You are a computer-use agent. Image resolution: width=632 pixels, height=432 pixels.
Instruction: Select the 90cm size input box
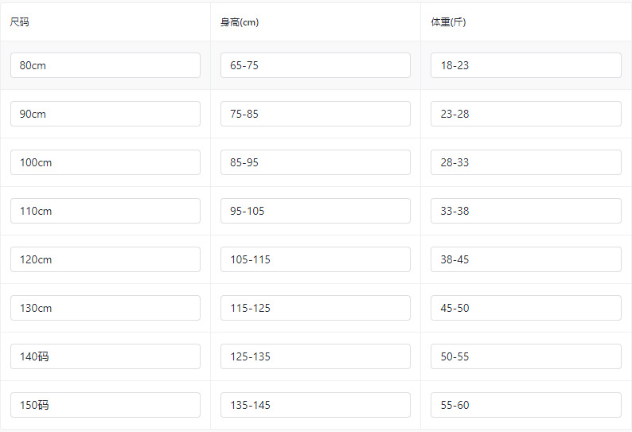tap(105, 114)
